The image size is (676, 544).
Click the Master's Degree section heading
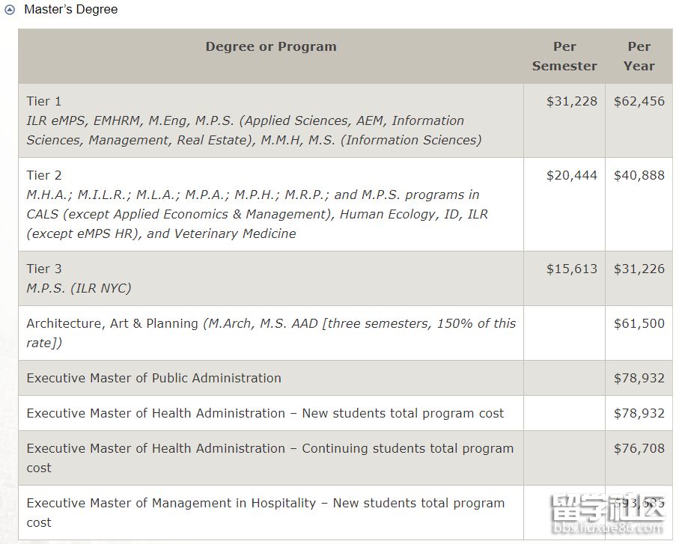71,10
